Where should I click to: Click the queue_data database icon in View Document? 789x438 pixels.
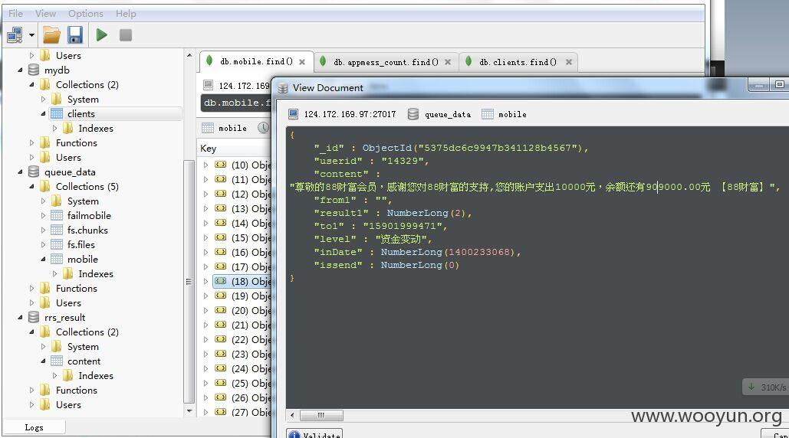pos(413,114)
